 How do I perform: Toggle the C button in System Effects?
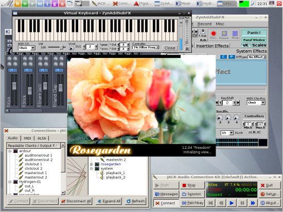click(x=223, y=57)
